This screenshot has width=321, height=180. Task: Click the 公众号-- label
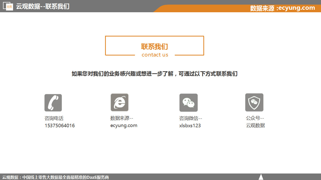click(x=255, y=118)
